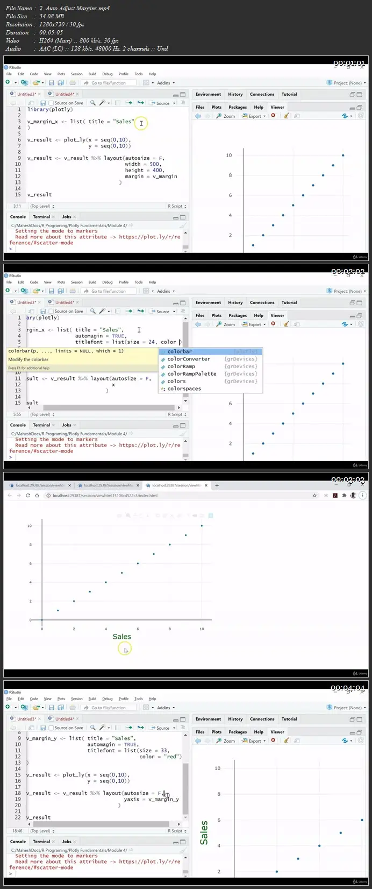This screenshot has width=372, height=889.
Task: Click the Print icon in the 00:01:01 frame toolbar
Action: [73, 83]
